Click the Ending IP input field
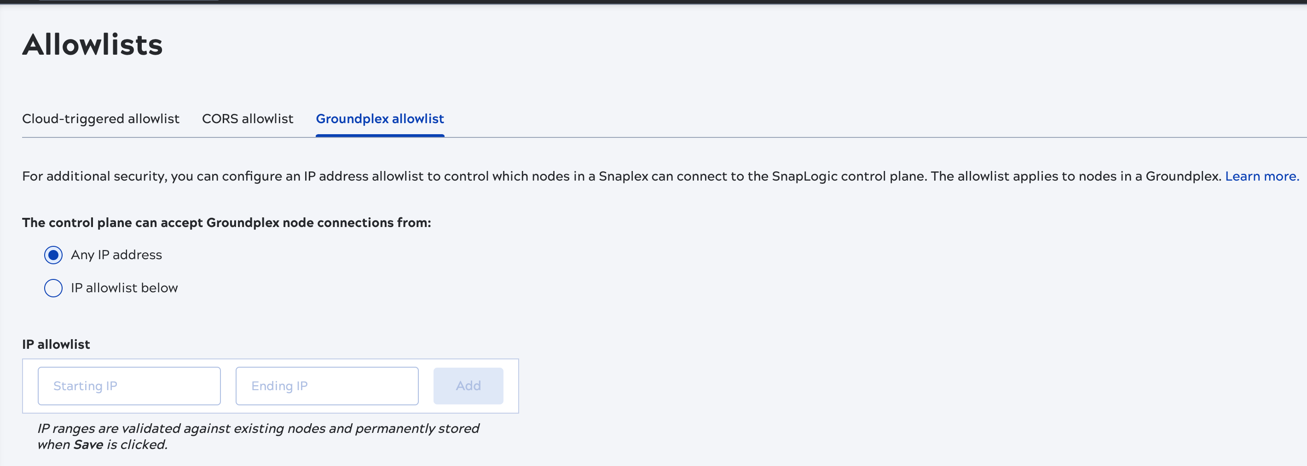 coord(326,386)
